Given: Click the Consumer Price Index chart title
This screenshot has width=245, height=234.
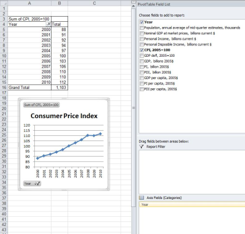Looking at the screenshot, I should pos(64,116).
